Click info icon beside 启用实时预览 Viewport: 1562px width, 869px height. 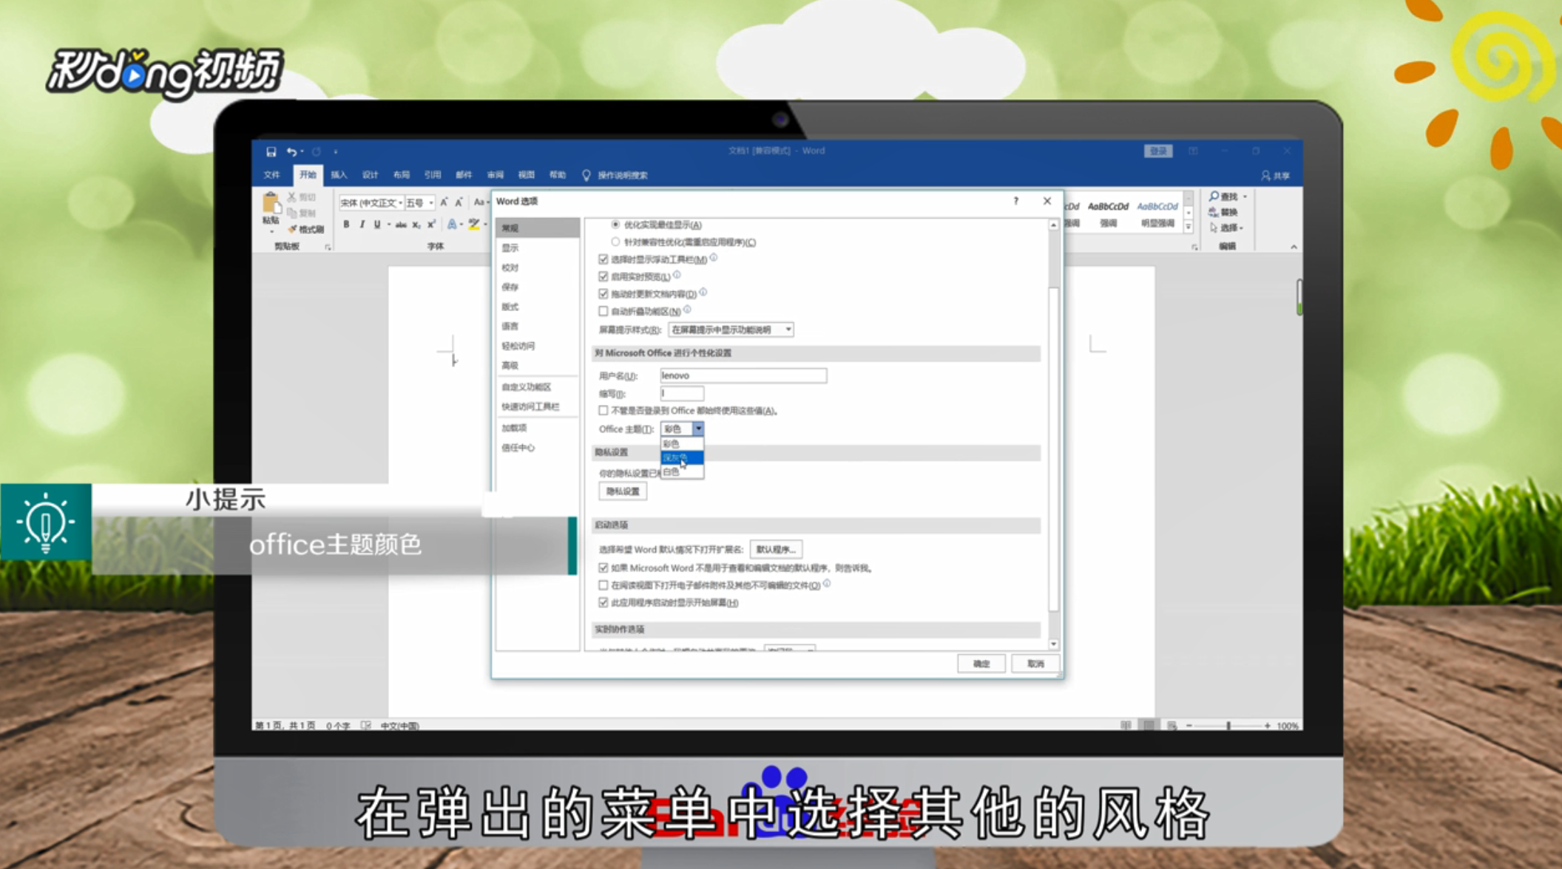pyautogui.click(x=677, y=275)
